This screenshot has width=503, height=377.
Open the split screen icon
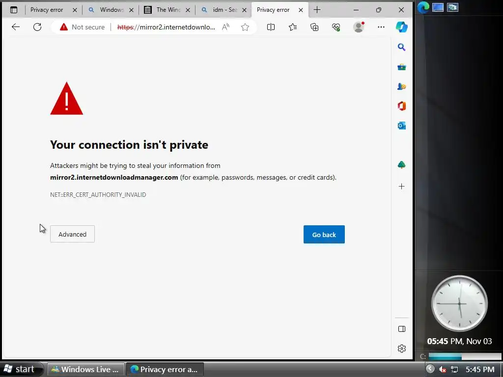tap(271, 27)
